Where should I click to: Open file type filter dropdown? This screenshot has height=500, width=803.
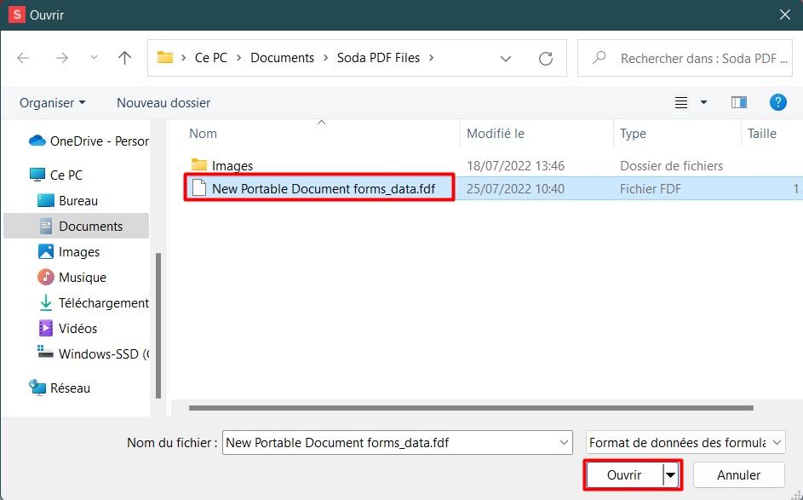click(x=685, y=443)
